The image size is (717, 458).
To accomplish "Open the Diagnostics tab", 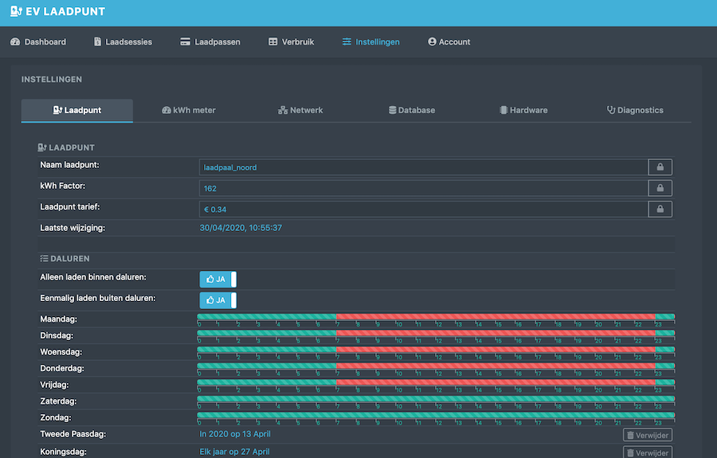I will [x=634, y=110].
